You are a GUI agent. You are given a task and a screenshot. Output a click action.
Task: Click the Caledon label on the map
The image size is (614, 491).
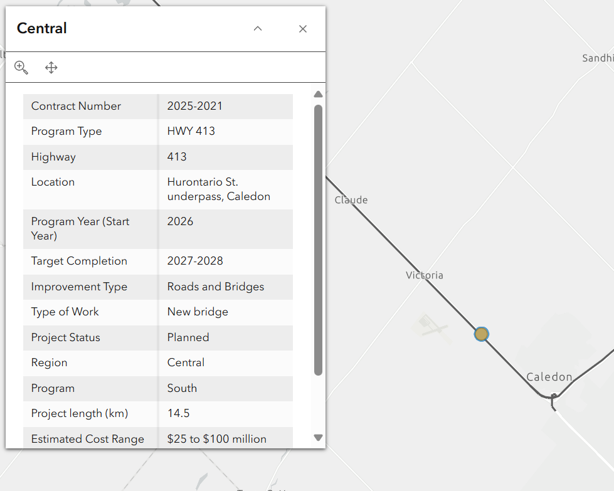click(549, 377)
